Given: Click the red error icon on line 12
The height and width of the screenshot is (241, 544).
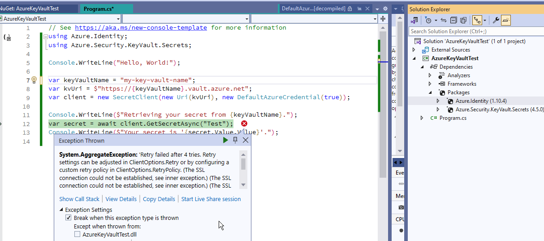Looking at the screenshot, I should click(x=244, y=124).
